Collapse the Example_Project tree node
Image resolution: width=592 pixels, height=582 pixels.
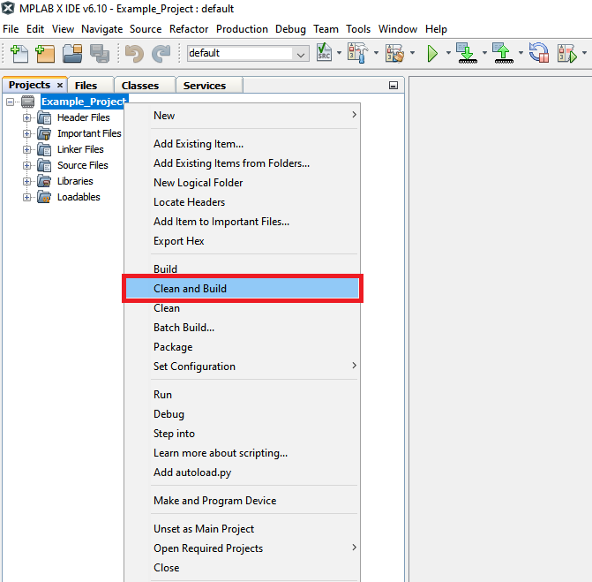coord(11,102)
